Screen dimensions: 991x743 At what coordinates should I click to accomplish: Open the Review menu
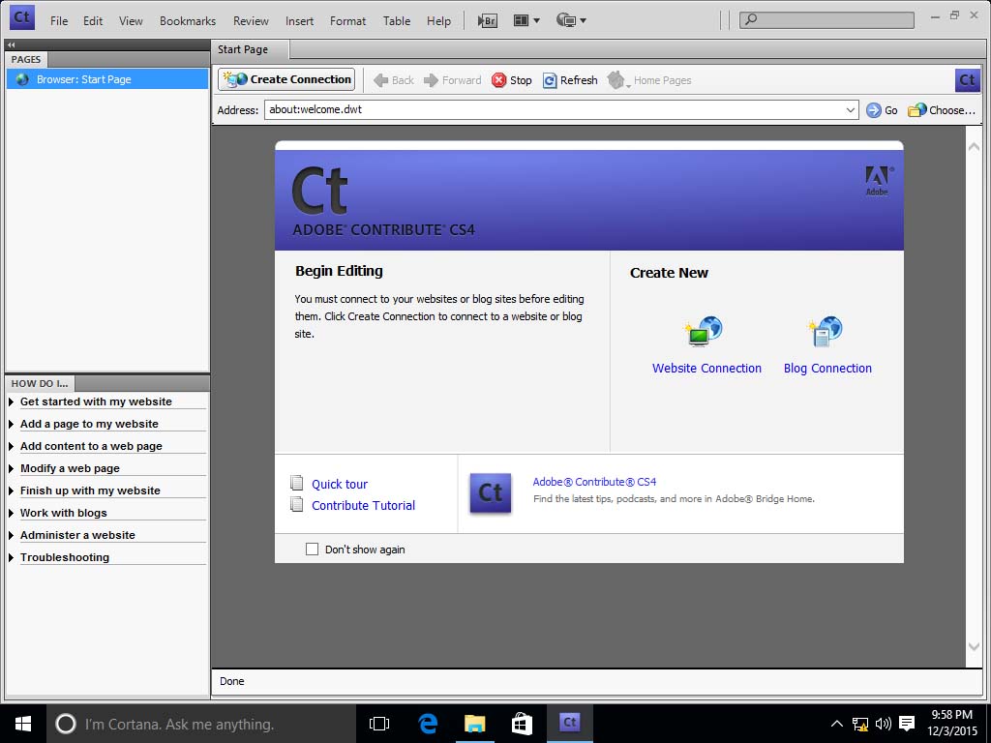click(251, 21)
